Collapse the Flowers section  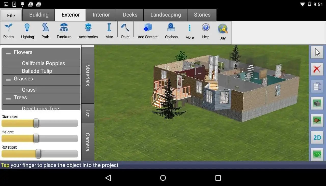(x=8, y=52)
